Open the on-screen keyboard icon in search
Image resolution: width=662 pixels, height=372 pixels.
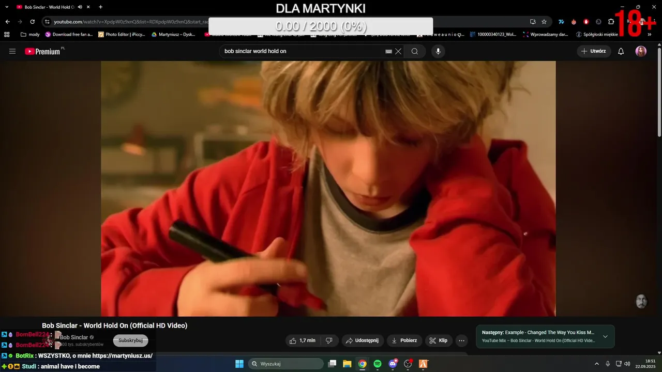click(x=389, y=51)
